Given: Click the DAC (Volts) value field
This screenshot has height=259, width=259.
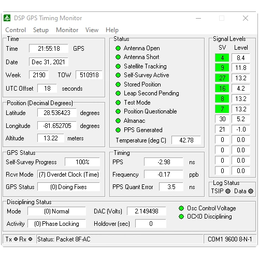Looking at the screenshot, I should tap(147, 211).
